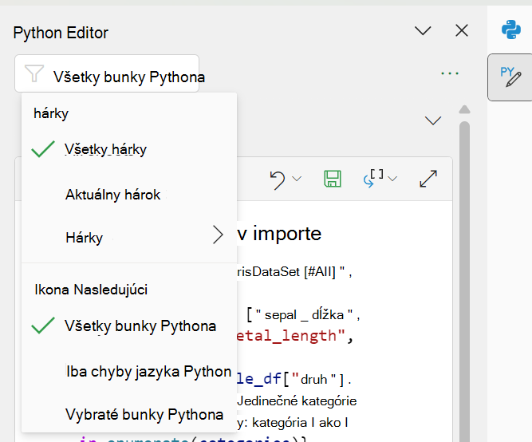Image resolution: width=532 pixels, height=442 pixels.
Task: Open the Všetky bunky Pythona filter dropdown
Action: (x=107, y=73)
